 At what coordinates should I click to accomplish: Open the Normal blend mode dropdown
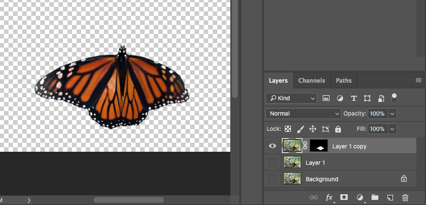pyautogui.click(x=303, y=114)
